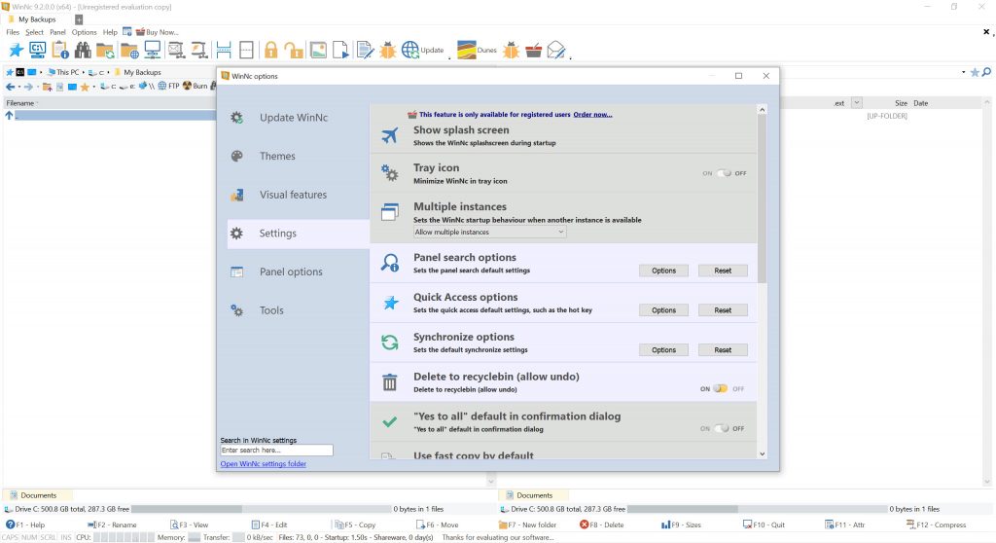Open the Allow multiple instances dropdown
This screenshot has height=543, width=996.
coord(489,232)
